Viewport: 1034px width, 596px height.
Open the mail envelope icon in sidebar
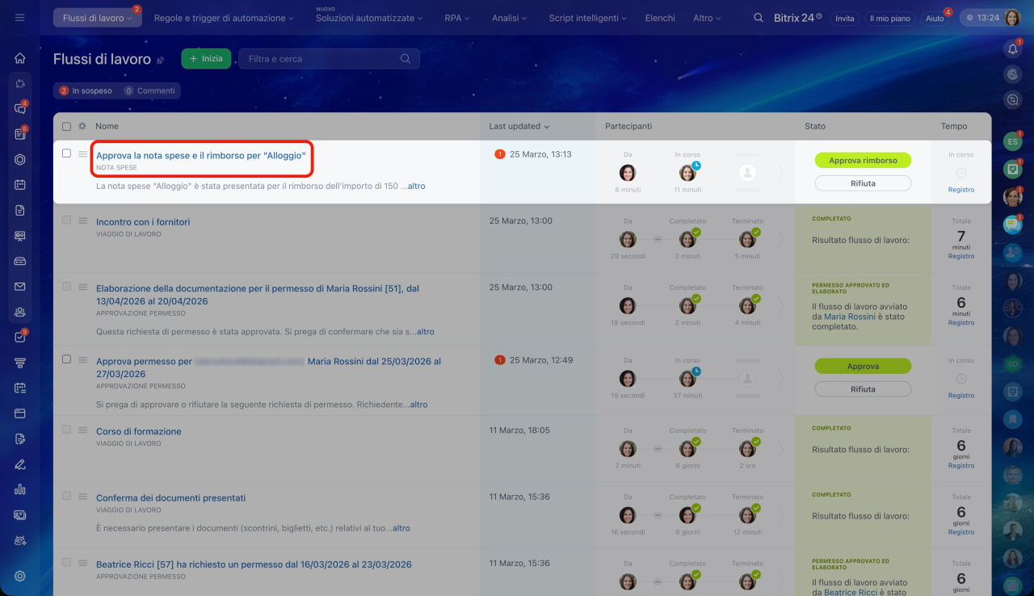(20, 287)
